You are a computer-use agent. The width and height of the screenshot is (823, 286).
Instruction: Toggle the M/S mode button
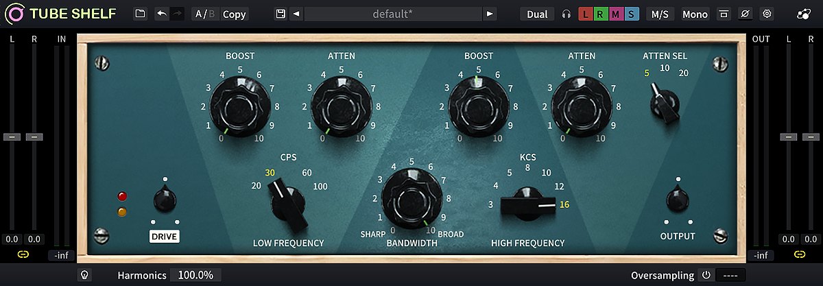pos(660,14)
